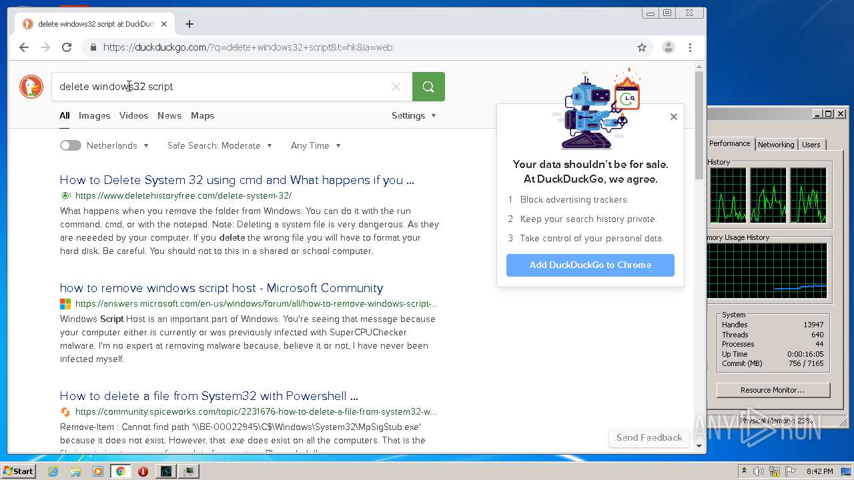Open Task Manager Users tab
The width and height of the screenshot is (854, 480).
click(811, 145)
